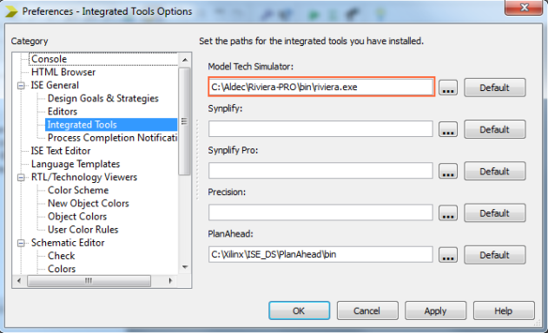
Task: Click the Precision browse ellipsis button
Action: coord(448,213)
